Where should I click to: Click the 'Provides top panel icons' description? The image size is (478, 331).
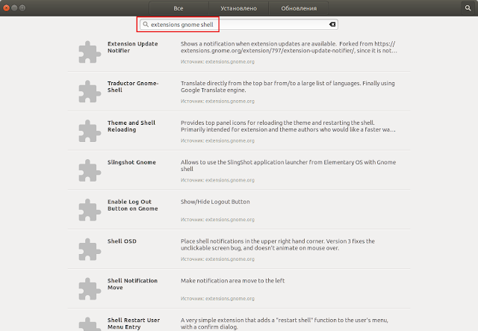pyautogui.click(x=288, y=126)
